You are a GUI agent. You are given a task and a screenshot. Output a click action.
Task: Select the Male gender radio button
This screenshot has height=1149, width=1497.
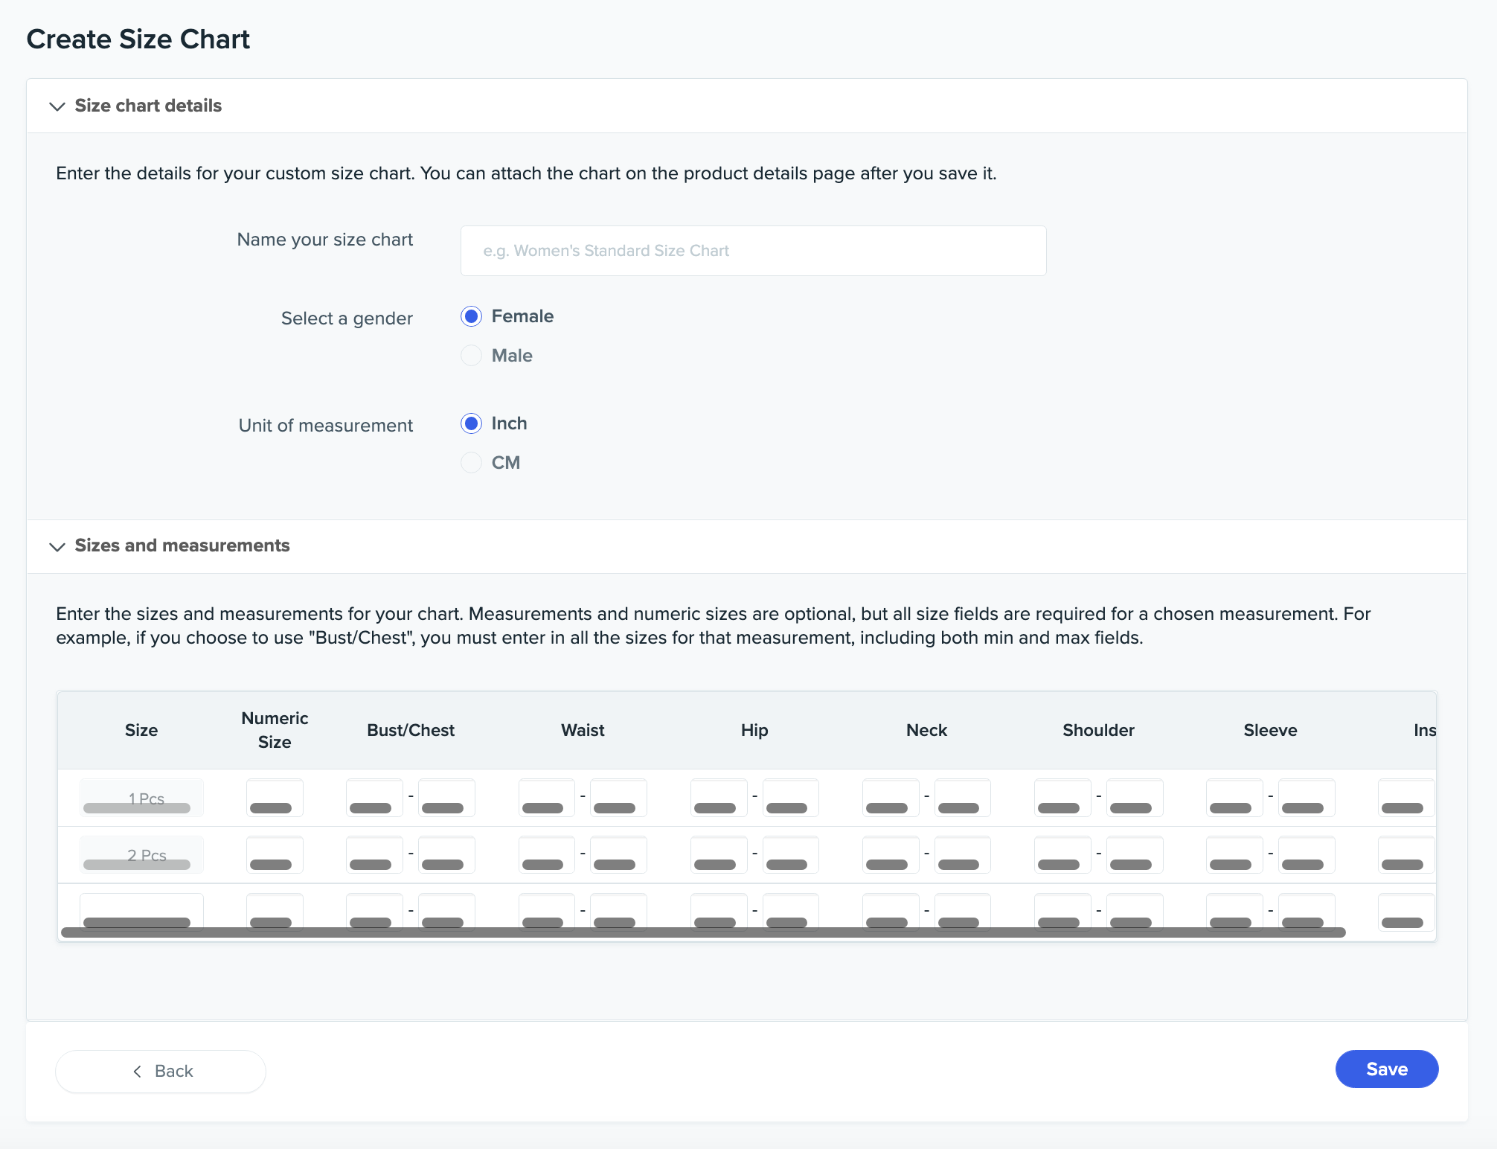(x=471, y=356)
